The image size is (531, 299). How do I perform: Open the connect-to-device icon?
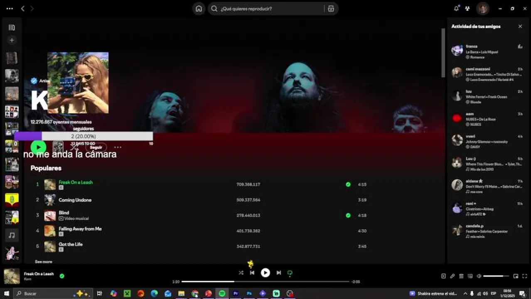(470, 276)
